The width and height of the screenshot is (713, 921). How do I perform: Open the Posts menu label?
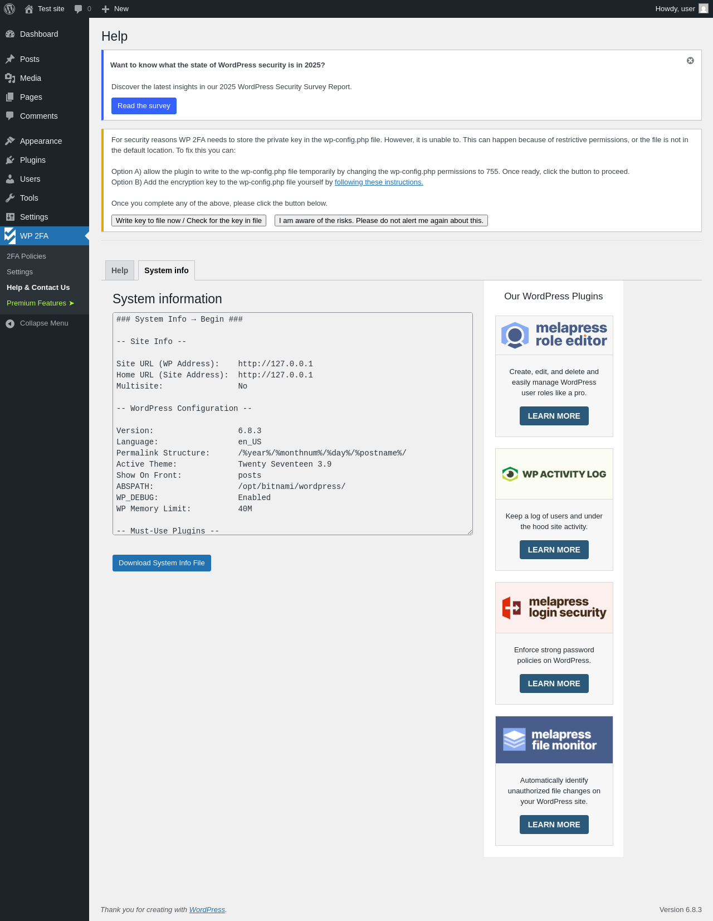[x=30, y=59]
